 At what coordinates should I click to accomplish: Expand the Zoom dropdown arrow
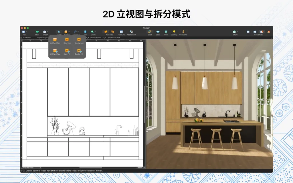pyautogui.click(x=95, y=32)
